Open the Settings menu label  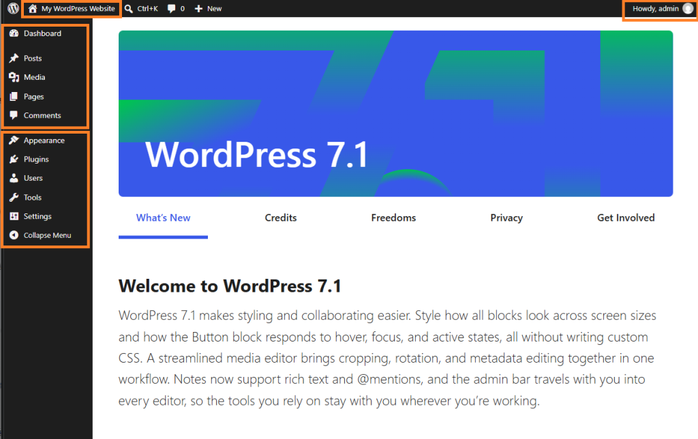click(37, 216)
